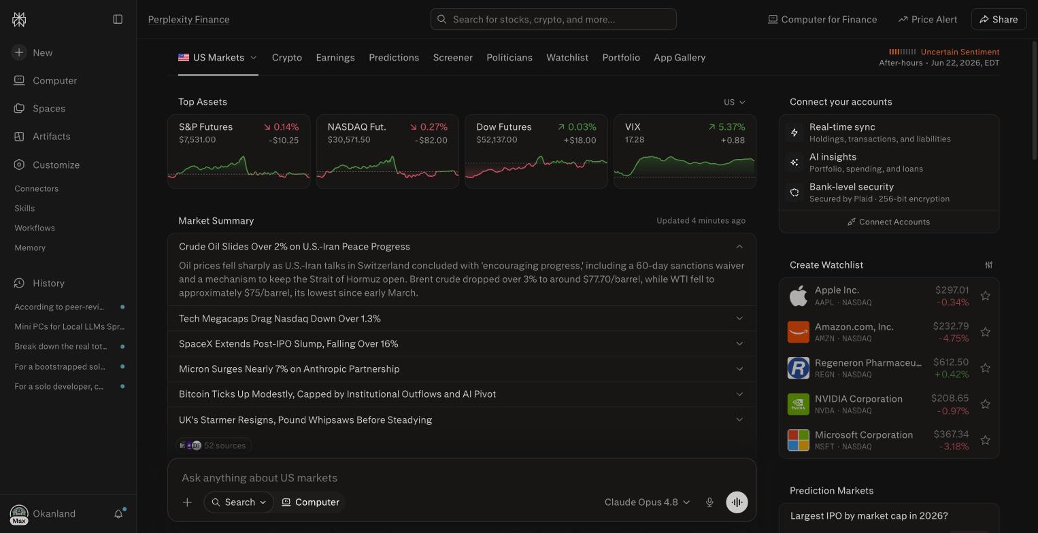Image resolution: width=1038 pixels, height=533 pixels.
Task: Click the Share button
Action: (999, 19)
